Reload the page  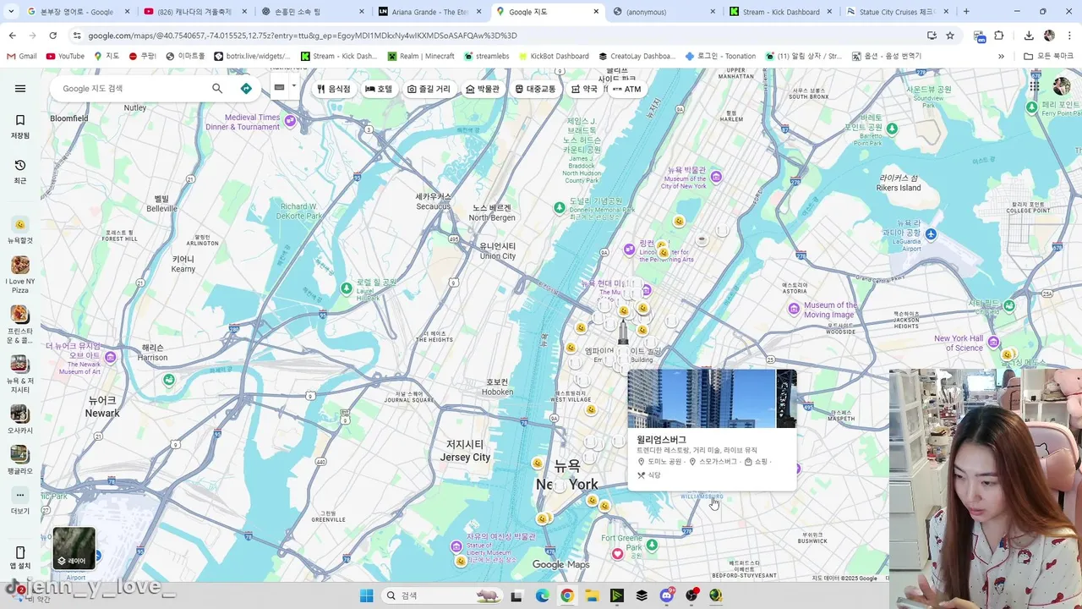[x=52, y=36]
